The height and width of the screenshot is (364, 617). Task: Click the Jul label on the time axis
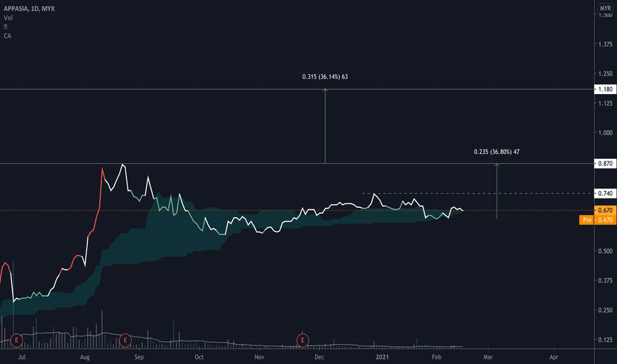pyautogui.click(x=22, y=357)
